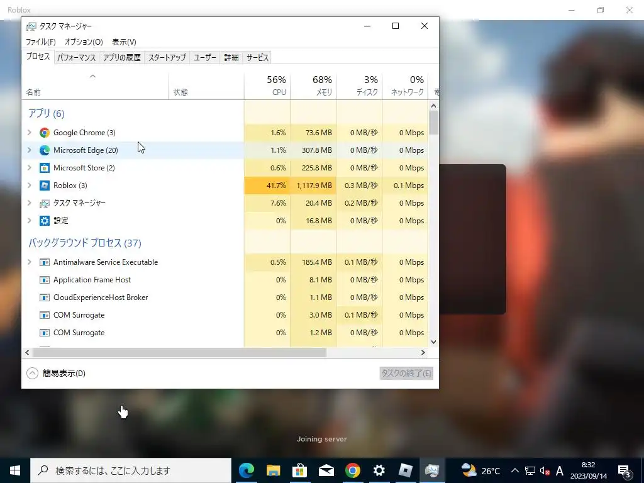Screen dimensions: 644x483
Task: Open the Windows Start menu
Action: coord(15,470)
